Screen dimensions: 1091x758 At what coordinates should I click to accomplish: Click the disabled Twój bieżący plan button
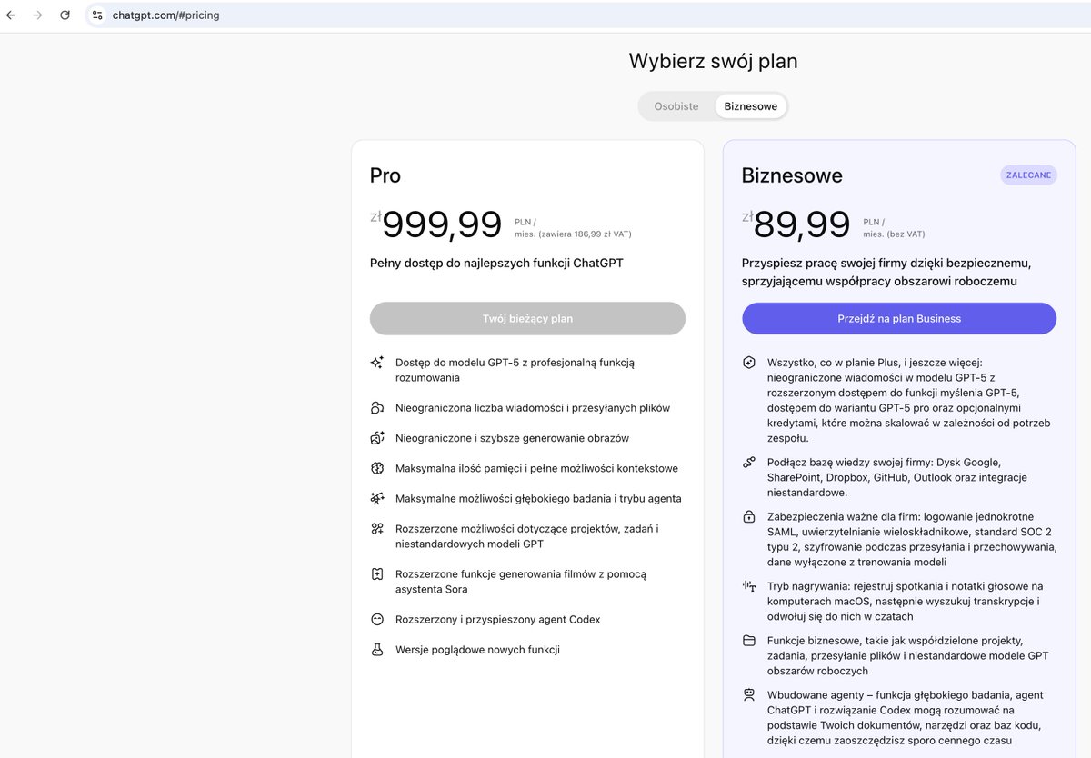[527, 319]
